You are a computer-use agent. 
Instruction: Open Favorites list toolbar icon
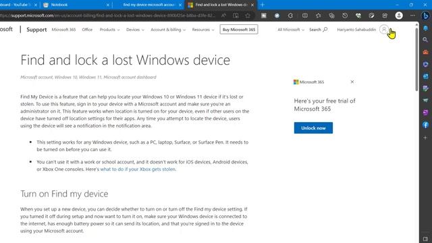(318, 16)
